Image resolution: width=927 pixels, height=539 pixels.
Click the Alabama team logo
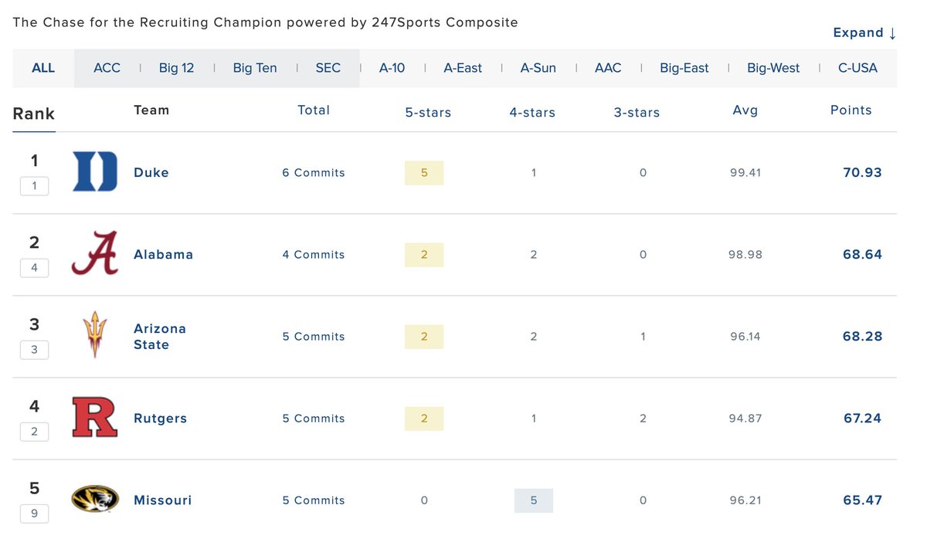pos(95,253)
